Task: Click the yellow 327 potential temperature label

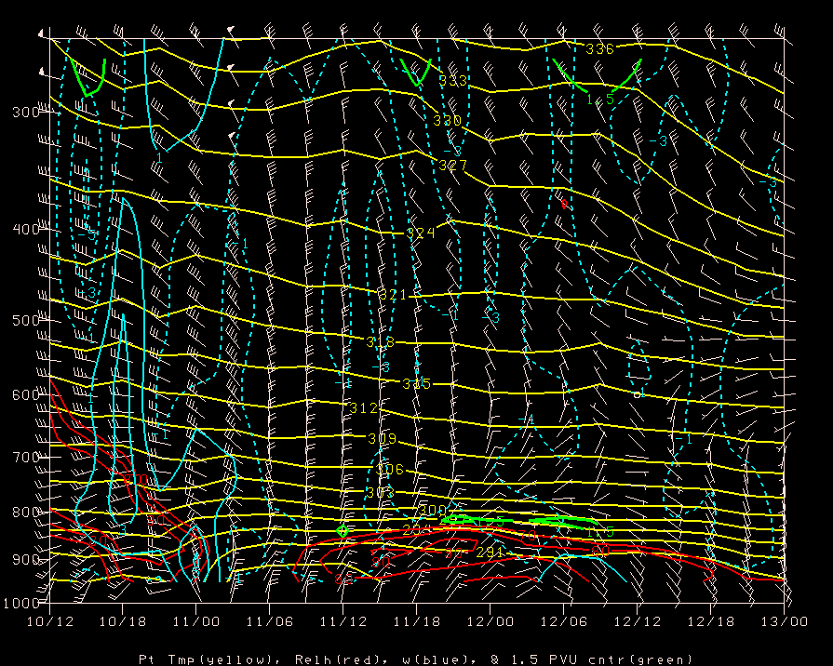Action: [453, 166]
